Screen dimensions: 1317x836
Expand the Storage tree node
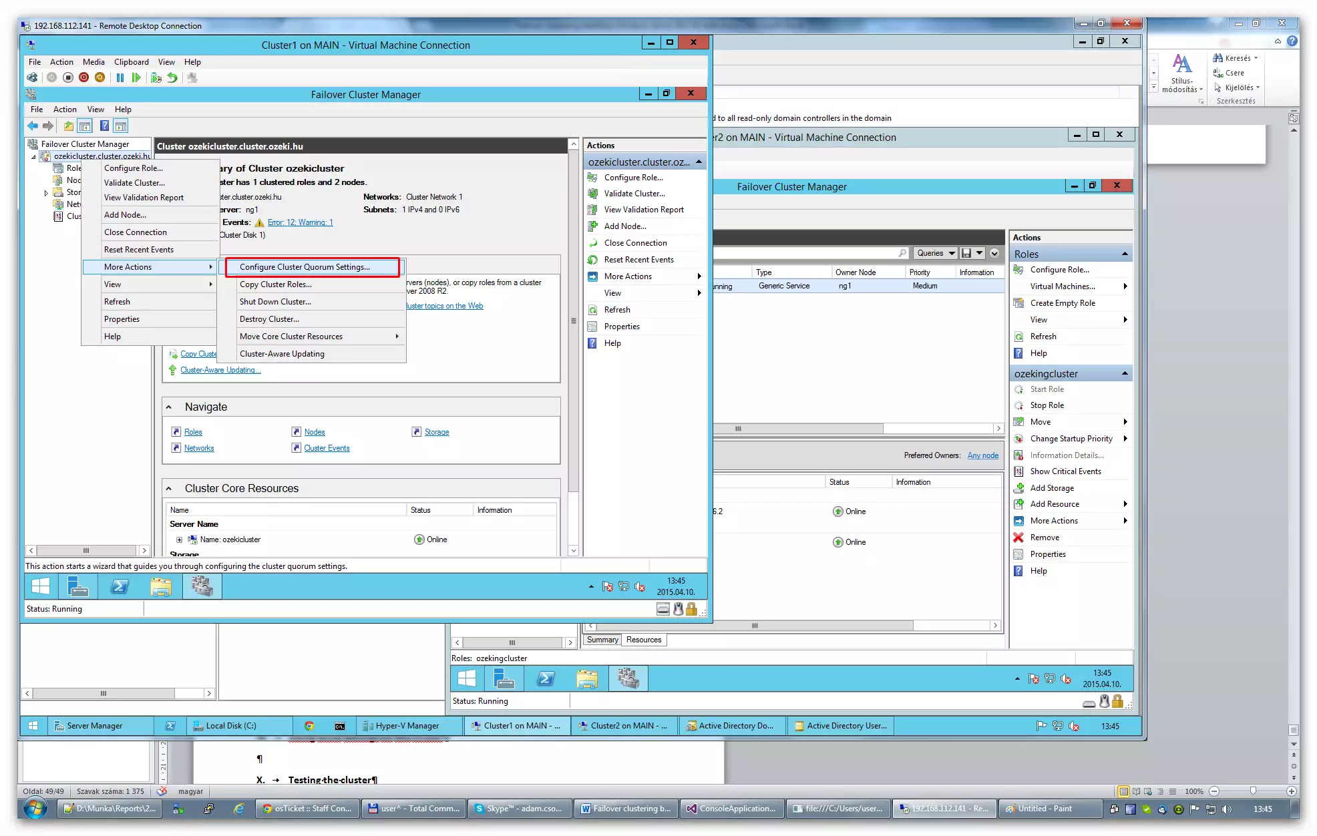tap(46, 193)
